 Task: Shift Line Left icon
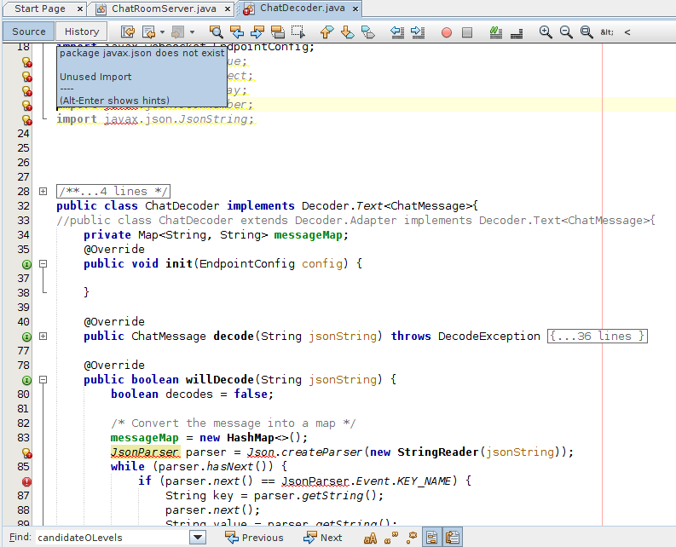(x=397, y=32)
